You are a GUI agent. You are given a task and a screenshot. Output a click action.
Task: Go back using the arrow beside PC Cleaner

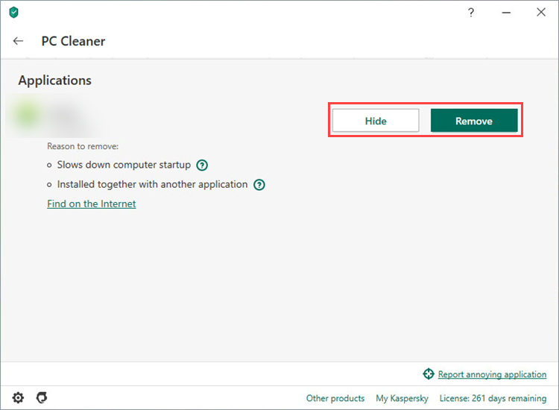click(x=19, y=41)
